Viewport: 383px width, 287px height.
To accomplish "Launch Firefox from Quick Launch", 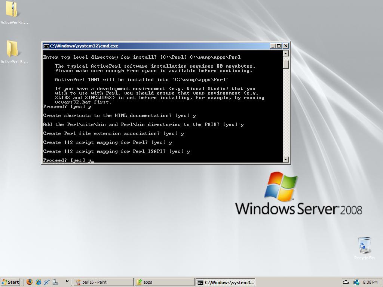I will 30,282.
